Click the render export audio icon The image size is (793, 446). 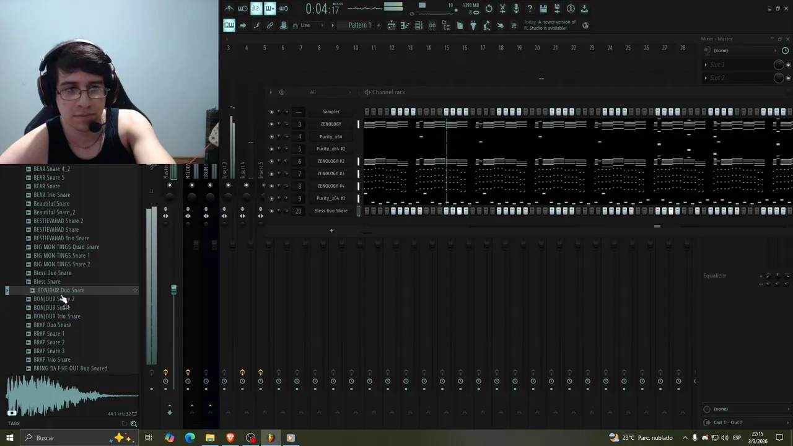tap(557, 9)
